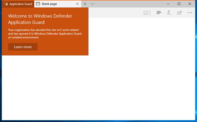Image resolution: width=197 pixels, height=122 pixels.
Task: Click the Welcome to Windows Defender heading
Action: 40,19
